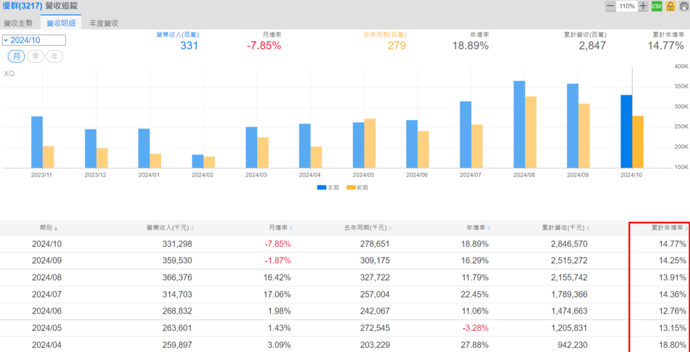Switch to the 營收走勢 tab

click(x=18, y=23)
